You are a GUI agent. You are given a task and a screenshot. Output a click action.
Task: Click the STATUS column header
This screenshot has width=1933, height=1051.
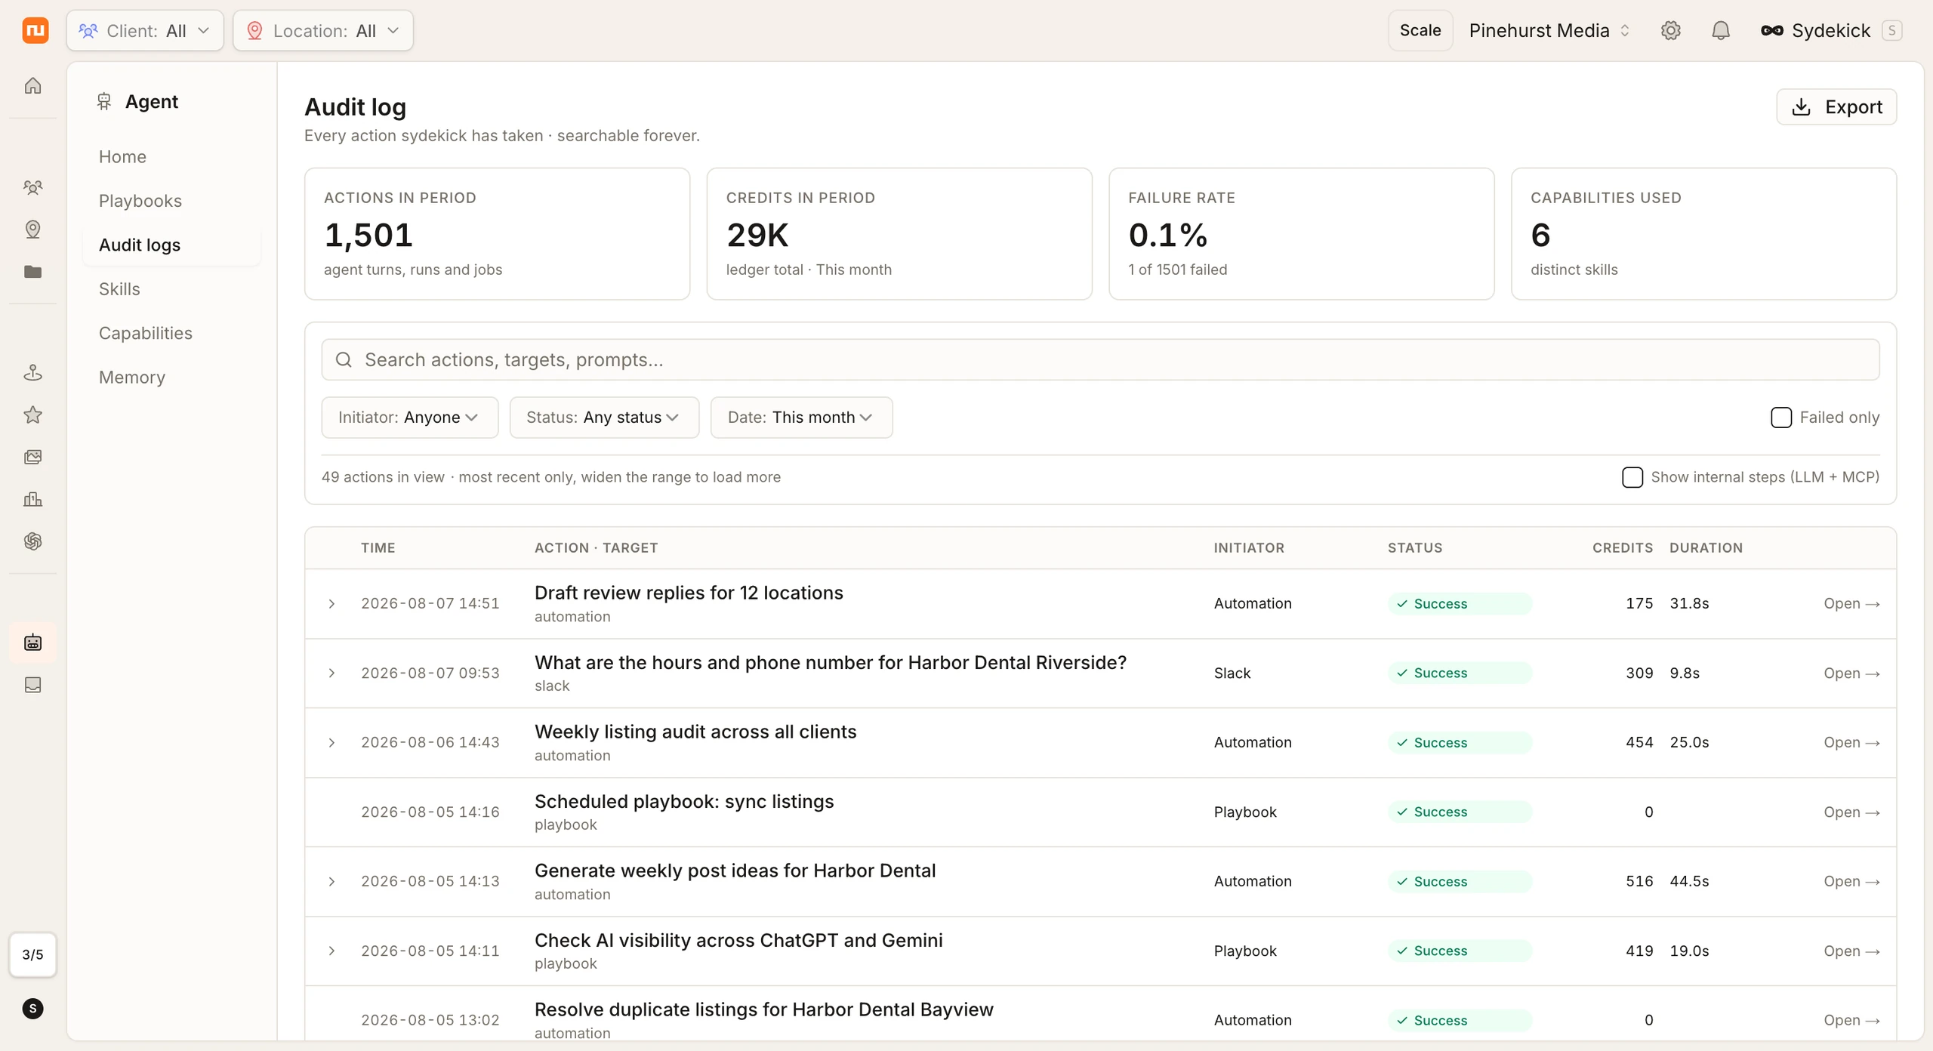[x=1415, y=547]
